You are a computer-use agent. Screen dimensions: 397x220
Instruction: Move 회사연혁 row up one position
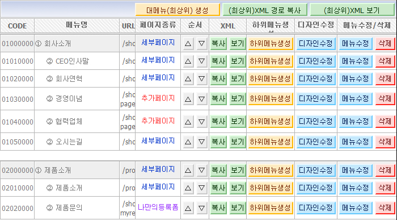pos(188,78)
